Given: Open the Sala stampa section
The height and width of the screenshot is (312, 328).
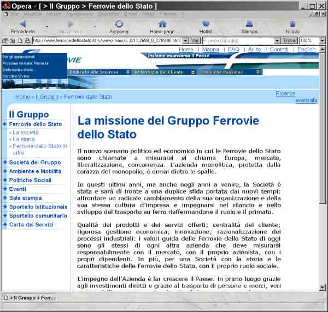Looking at the screenshot, I should 25,198.
